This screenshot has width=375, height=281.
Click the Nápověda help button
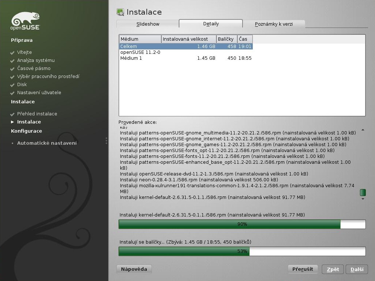tap(134, 269)
